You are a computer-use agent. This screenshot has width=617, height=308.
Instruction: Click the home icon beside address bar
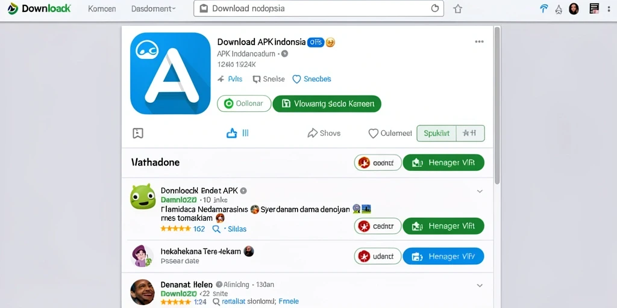tap(457, 8)
